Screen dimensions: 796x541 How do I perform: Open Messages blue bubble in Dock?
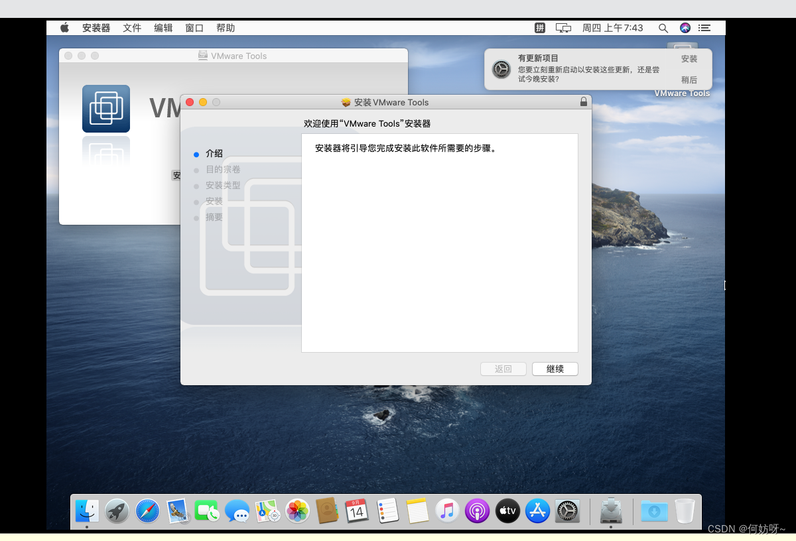tap(237, 511)
